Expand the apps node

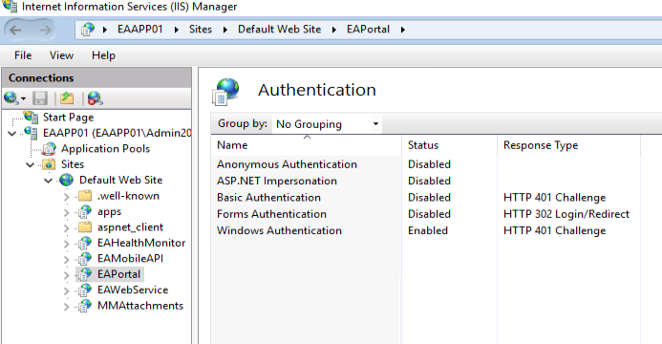click(x=67, y=212)
